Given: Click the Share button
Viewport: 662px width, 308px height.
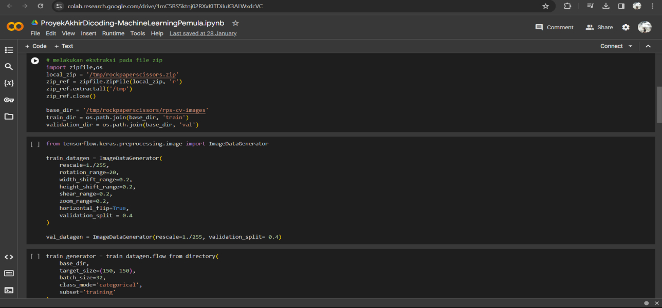Looking at the screenshot, I should pos(599,27).
